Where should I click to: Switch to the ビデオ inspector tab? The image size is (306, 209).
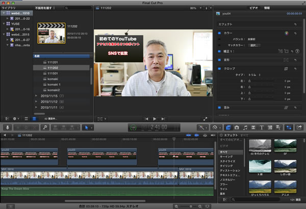[253, 8]
